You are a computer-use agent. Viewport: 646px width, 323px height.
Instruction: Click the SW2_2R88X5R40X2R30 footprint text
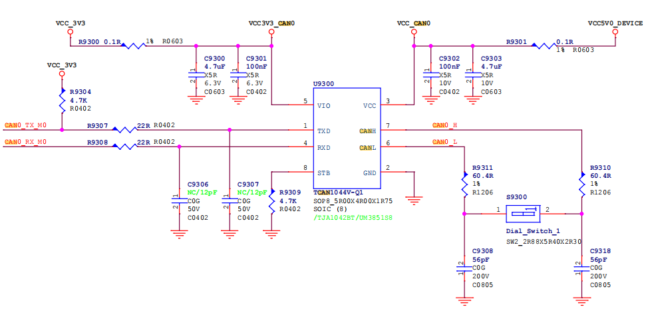pos(544,242)
